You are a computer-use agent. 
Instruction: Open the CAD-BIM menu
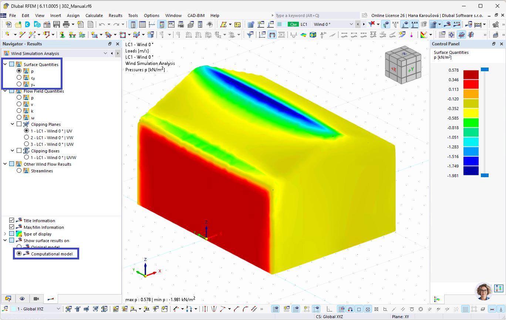(196, 16)
